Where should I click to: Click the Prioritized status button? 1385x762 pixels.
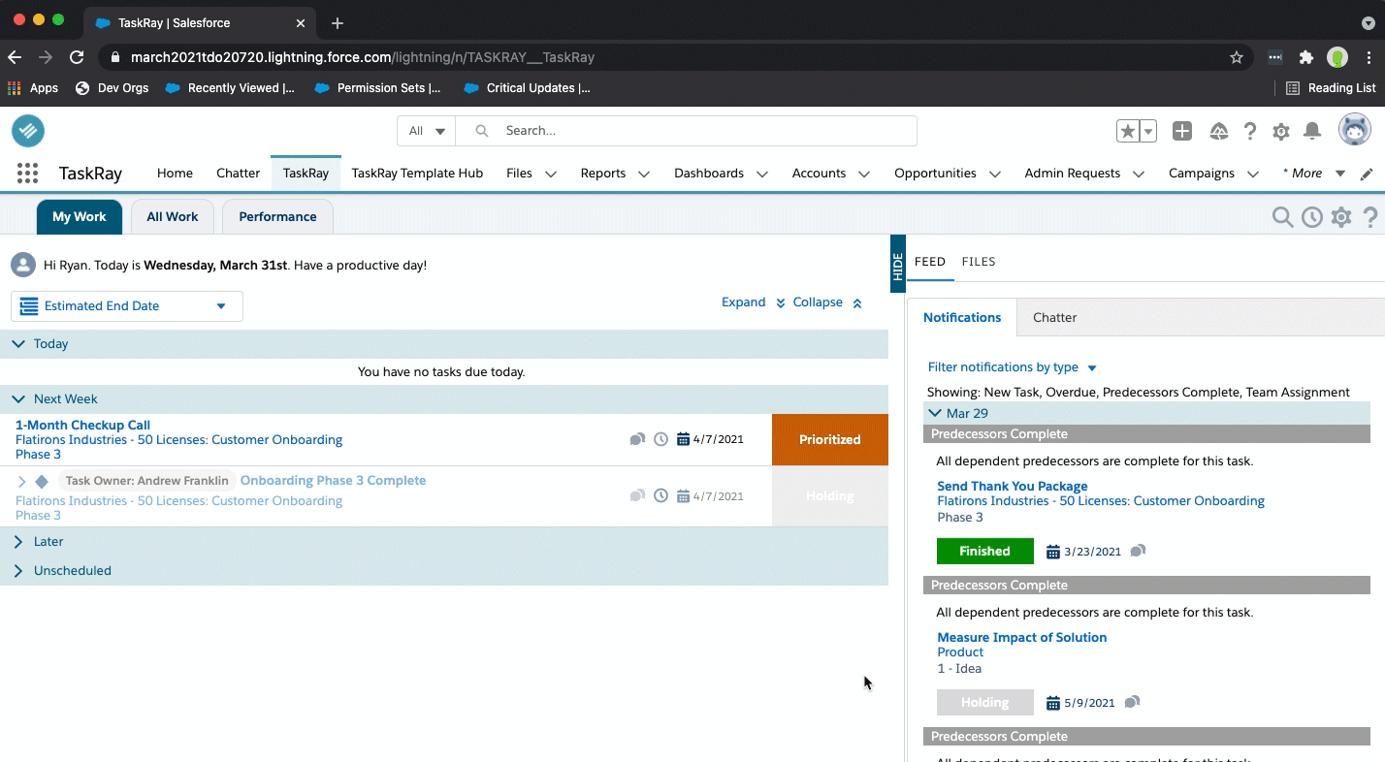pyautogui.click(x=830, y=439)
